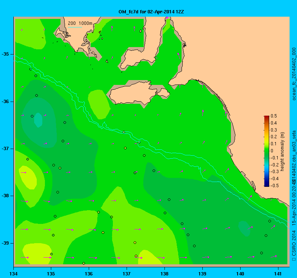This screenshot has width=297, height=278.
Task: Click the colorbar tick label '0.4'
Action: 274,123
